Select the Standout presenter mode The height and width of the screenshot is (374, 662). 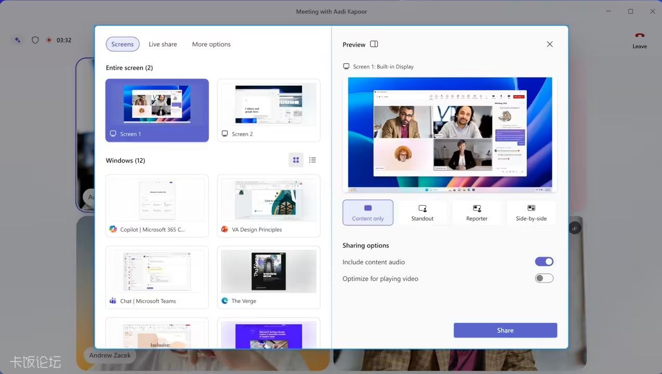(422, 212)
